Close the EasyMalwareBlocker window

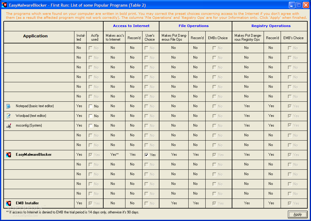[306, 5]
